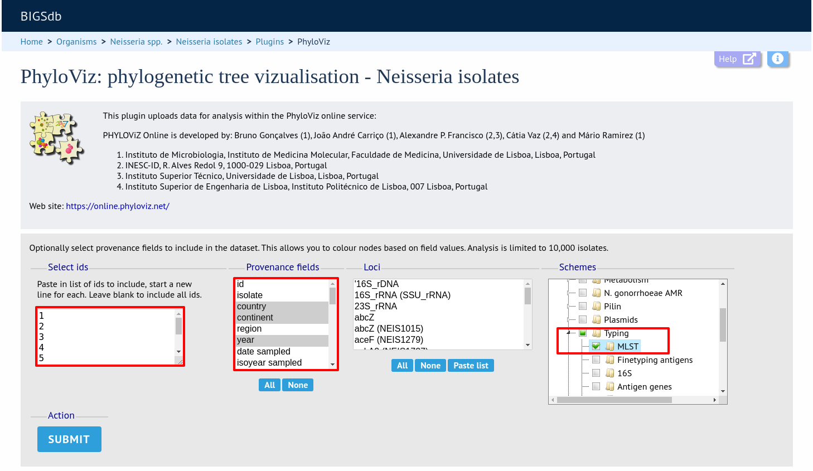Open the Neisseria isolates breadcrumb

[209, 42]
